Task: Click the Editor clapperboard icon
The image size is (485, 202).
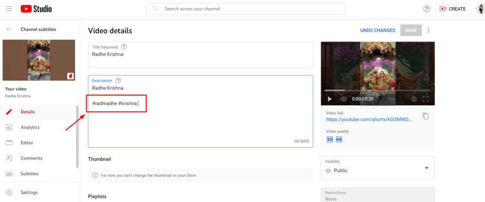Action: pyautogui.click(x=9, y=143)
